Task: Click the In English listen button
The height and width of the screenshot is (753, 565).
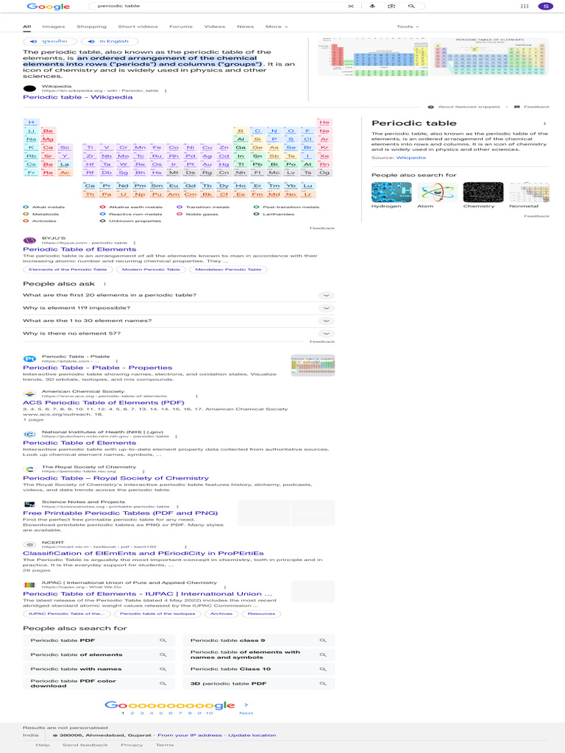Action: pos(110,41)
